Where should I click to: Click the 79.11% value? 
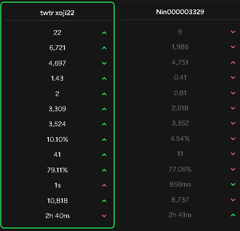[x=58, y=170]
